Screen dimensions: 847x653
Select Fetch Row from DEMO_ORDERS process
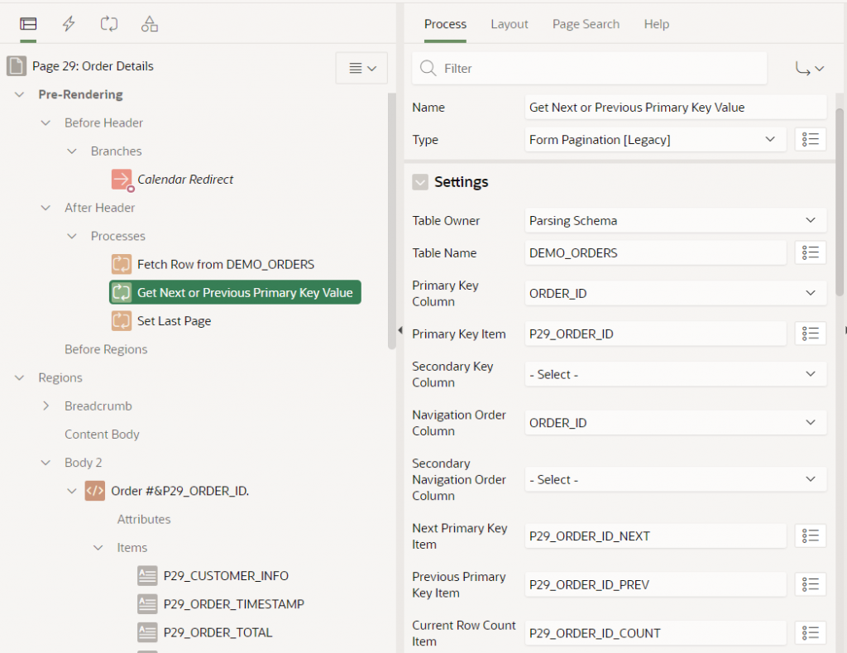[x=226, y=264]
